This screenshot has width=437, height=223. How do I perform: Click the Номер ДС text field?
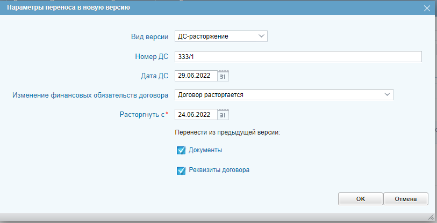click(x=298, y=56)
